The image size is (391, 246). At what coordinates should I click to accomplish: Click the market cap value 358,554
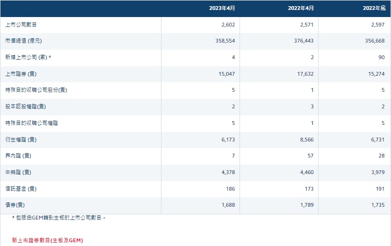click(x=225, y=41)
